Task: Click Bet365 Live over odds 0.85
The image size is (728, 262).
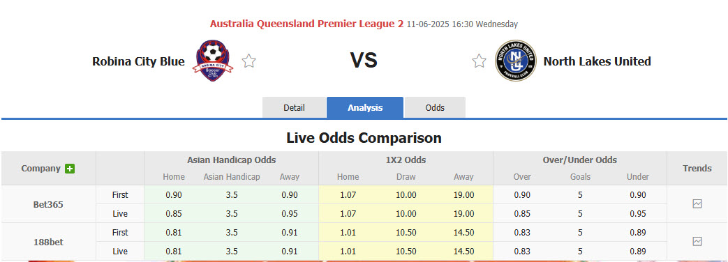Action: pos(522,214)
